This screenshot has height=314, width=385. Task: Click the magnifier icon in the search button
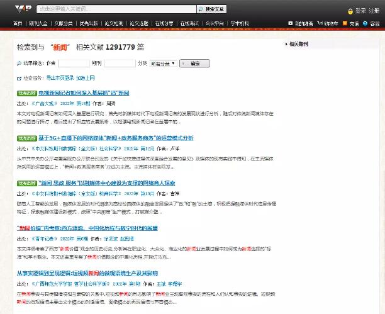point(201,9)
